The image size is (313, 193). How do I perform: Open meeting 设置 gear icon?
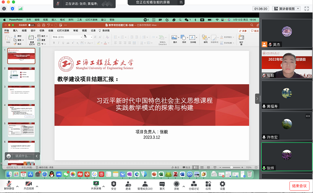[x=222, y=184]
